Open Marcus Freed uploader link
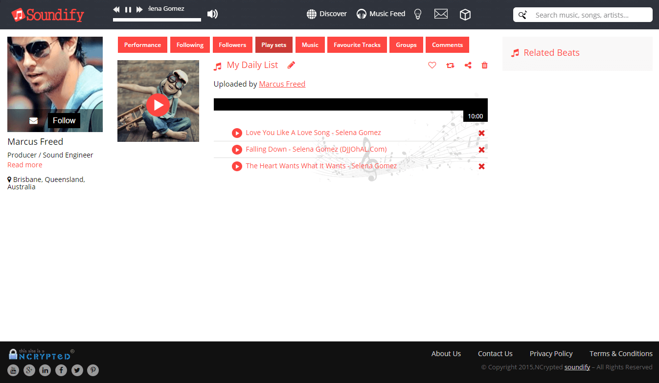 (x=282, y=84)
